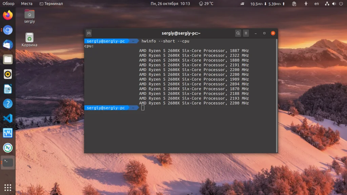Maximize the terminal window

(x=264, y=33)
